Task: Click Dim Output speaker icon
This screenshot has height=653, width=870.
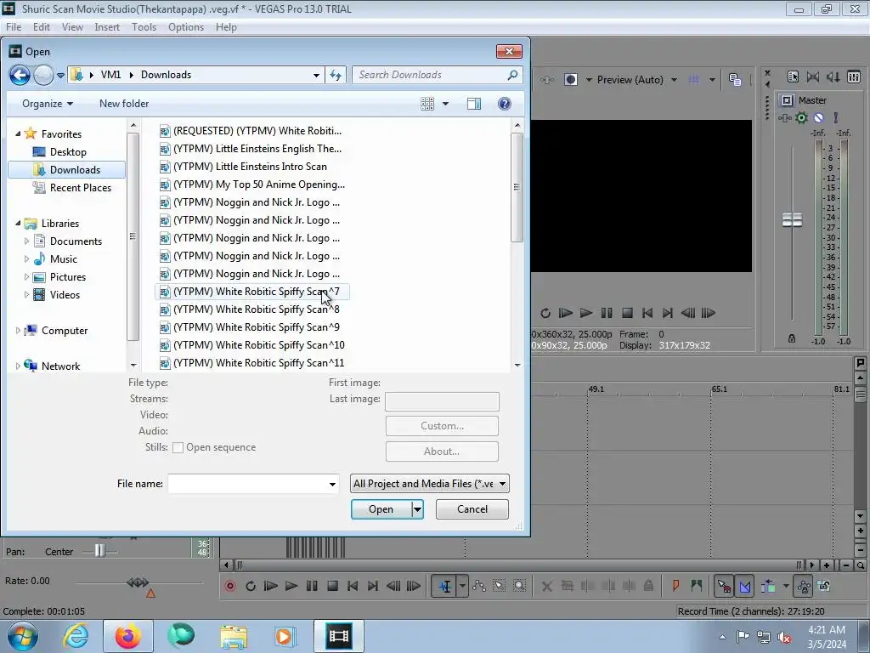Action: point(833,77)
